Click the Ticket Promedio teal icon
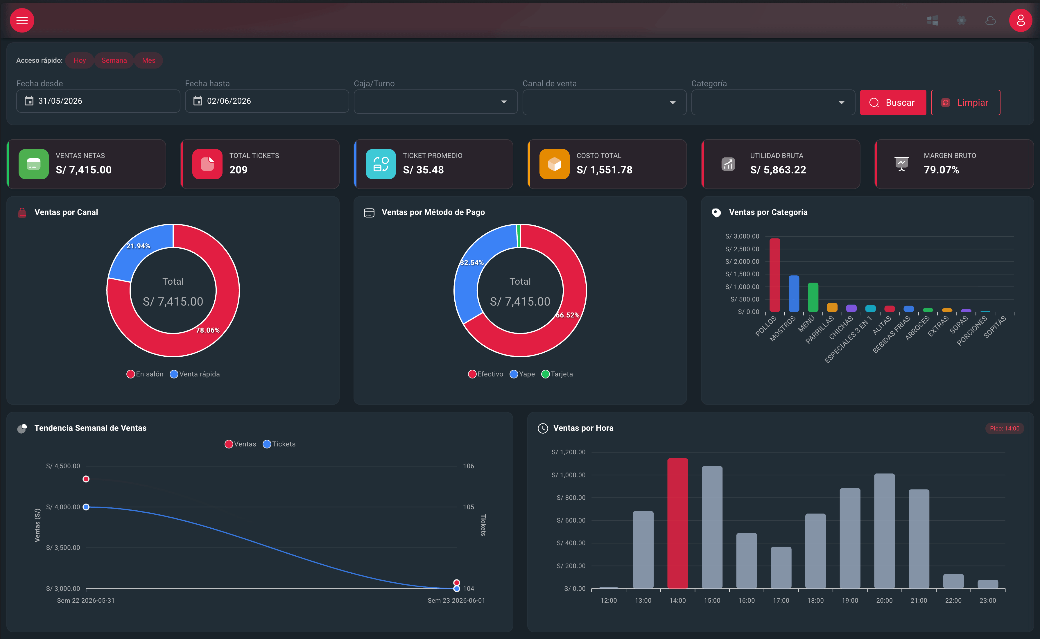The height and width of the screenshot is (639, 1040). [381, 164]
